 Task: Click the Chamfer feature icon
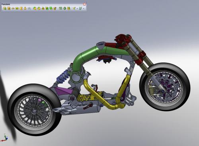coord(39,8)
